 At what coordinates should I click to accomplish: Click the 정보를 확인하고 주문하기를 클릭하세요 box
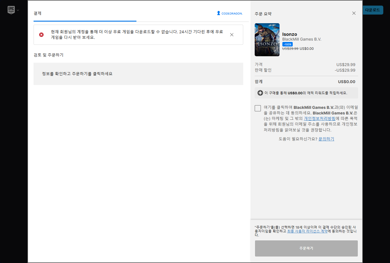click(x=138, y=74)
